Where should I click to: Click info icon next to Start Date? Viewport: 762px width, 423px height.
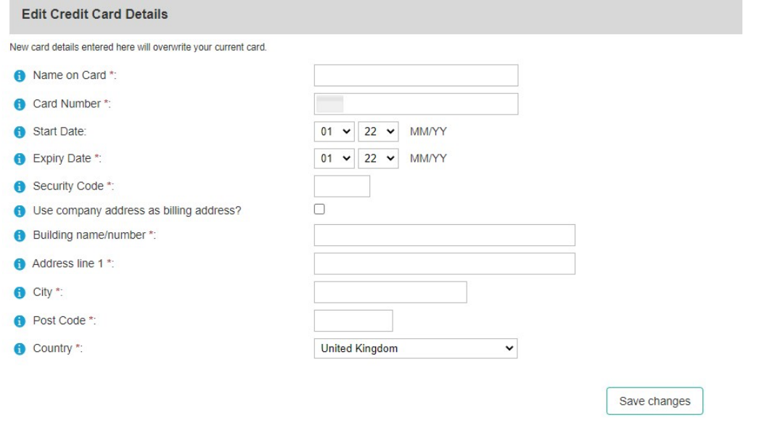20,132
